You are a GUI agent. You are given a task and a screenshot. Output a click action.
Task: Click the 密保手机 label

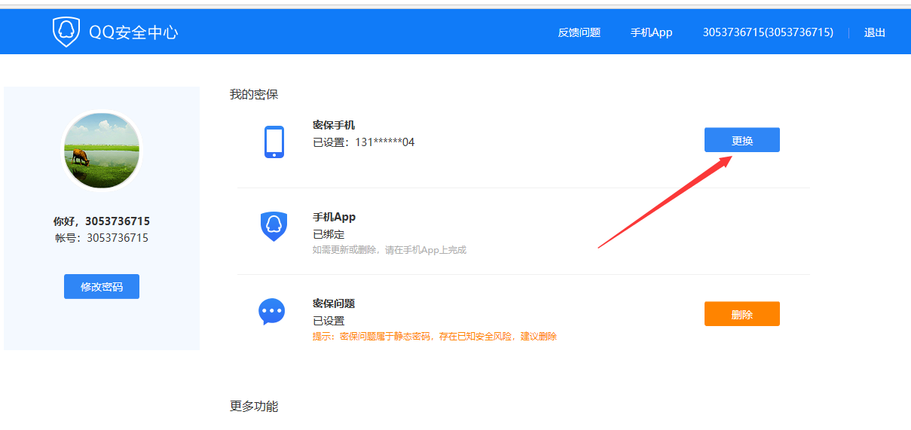pyautogui.click(x=334, y=125)
